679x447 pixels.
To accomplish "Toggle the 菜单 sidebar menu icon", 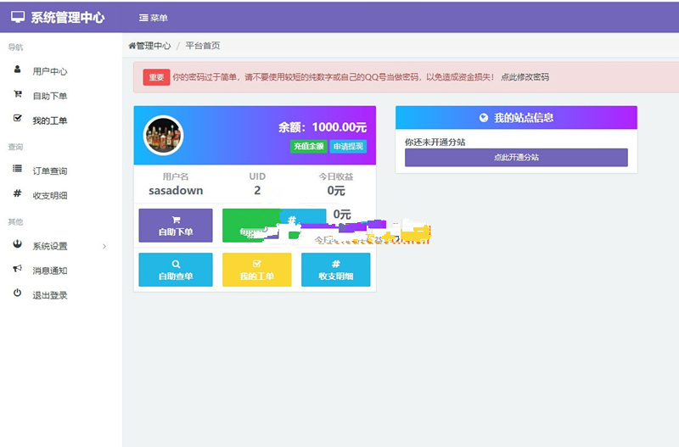I will (x=143, y=18).
